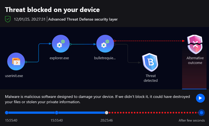
Task: Click Advanced Threat Defense security layer text
Action: pyautogui.click(x=83, y=19)
